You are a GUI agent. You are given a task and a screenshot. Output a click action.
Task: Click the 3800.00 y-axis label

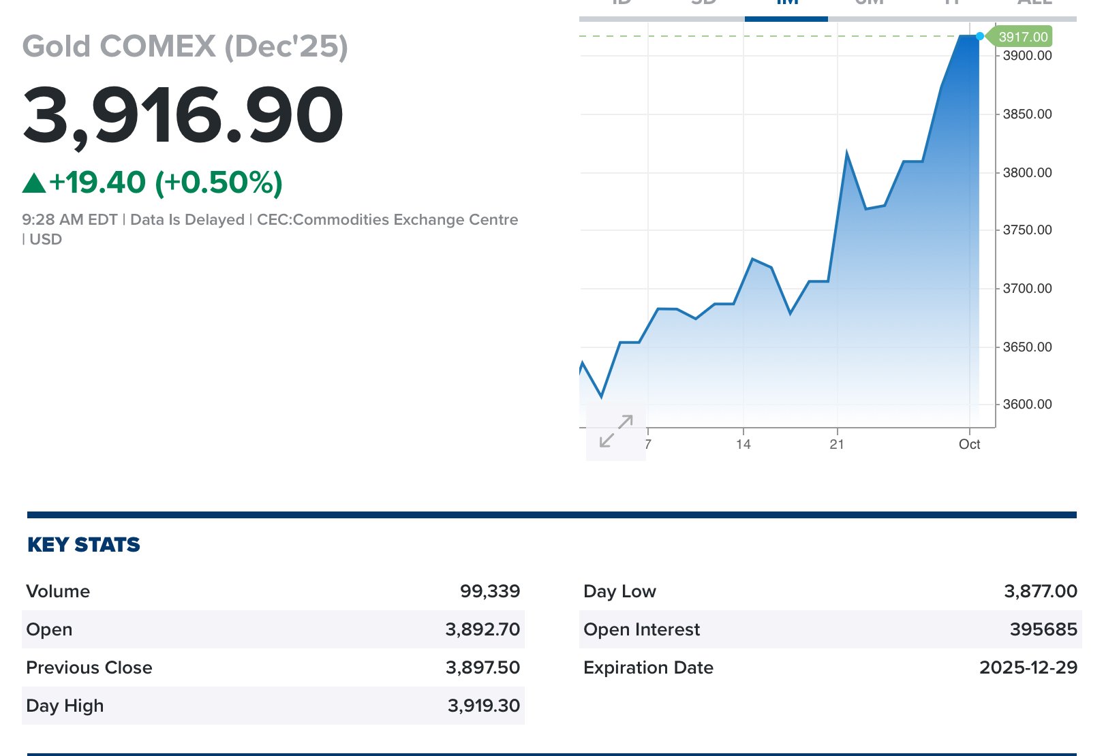point(1027,173)
